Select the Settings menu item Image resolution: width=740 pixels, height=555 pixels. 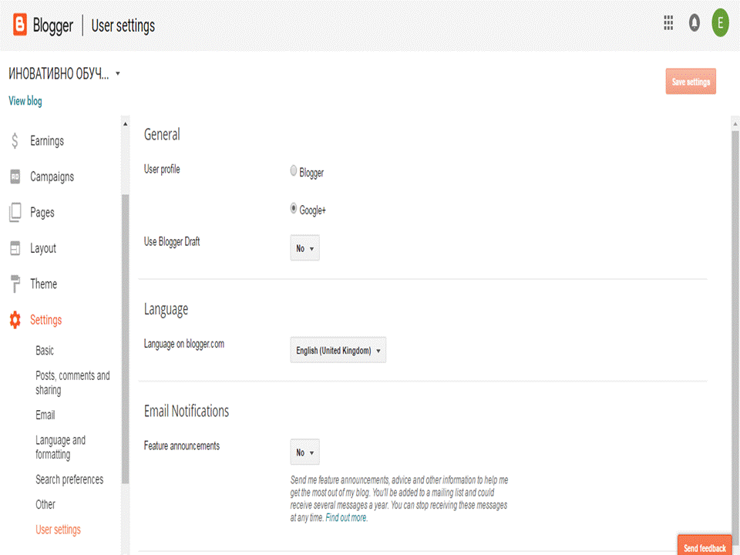pyautogui.click(x=45, y=319)
